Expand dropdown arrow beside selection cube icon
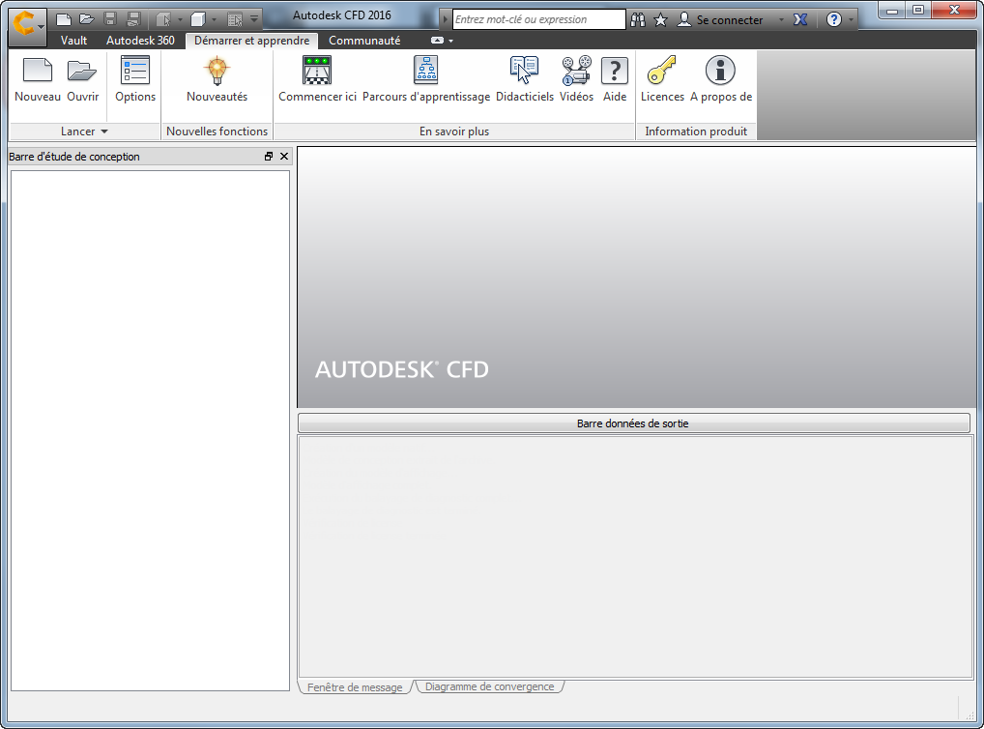 pos(180,19)
